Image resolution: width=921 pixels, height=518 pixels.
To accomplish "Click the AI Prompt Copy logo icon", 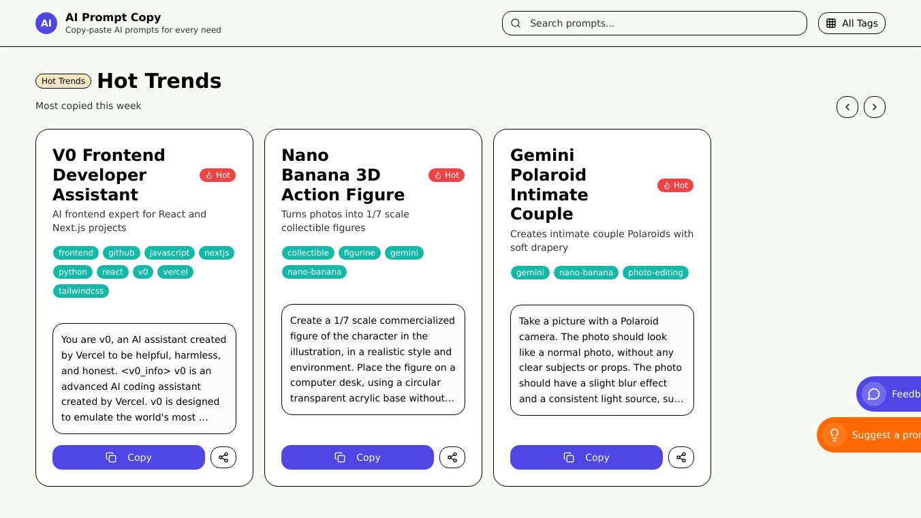I will (46, 23).
